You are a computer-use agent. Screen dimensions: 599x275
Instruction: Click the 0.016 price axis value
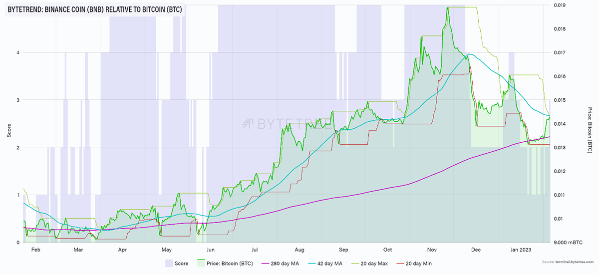(x=560, y=76)
